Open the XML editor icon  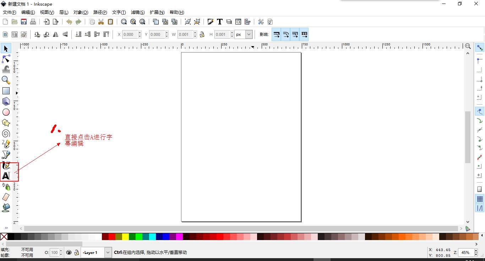click(x=238, y=22)
